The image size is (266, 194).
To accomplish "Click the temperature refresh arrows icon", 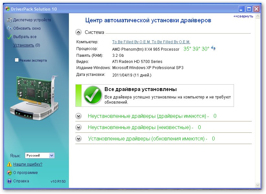I will click(214, 48).
